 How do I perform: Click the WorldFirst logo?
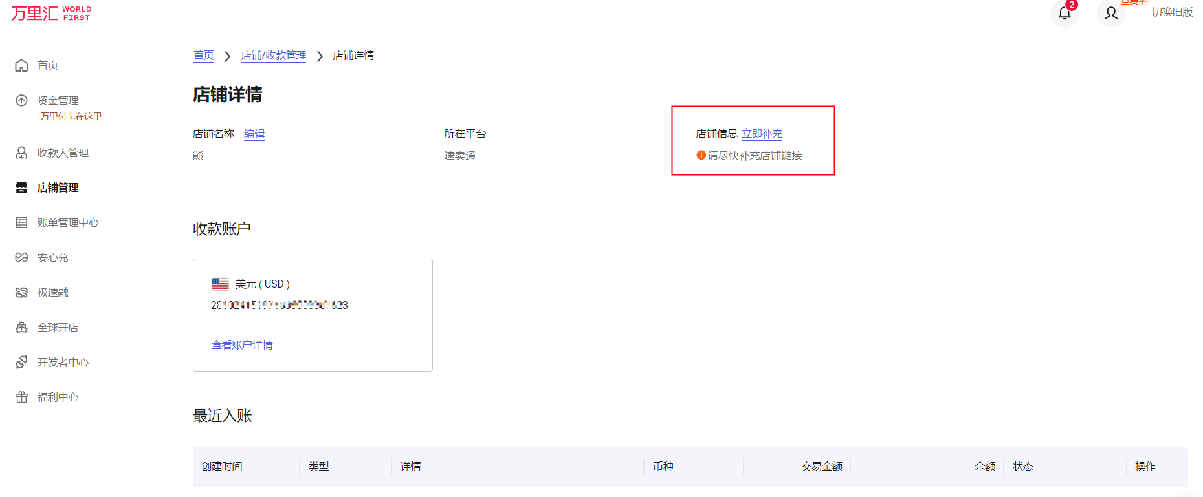[51, 13]
